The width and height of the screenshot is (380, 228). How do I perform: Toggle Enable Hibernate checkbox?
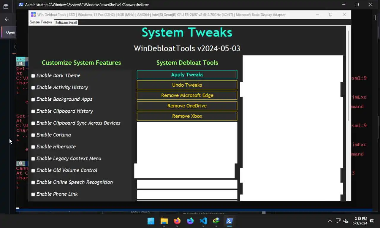(x=33, y=147)
